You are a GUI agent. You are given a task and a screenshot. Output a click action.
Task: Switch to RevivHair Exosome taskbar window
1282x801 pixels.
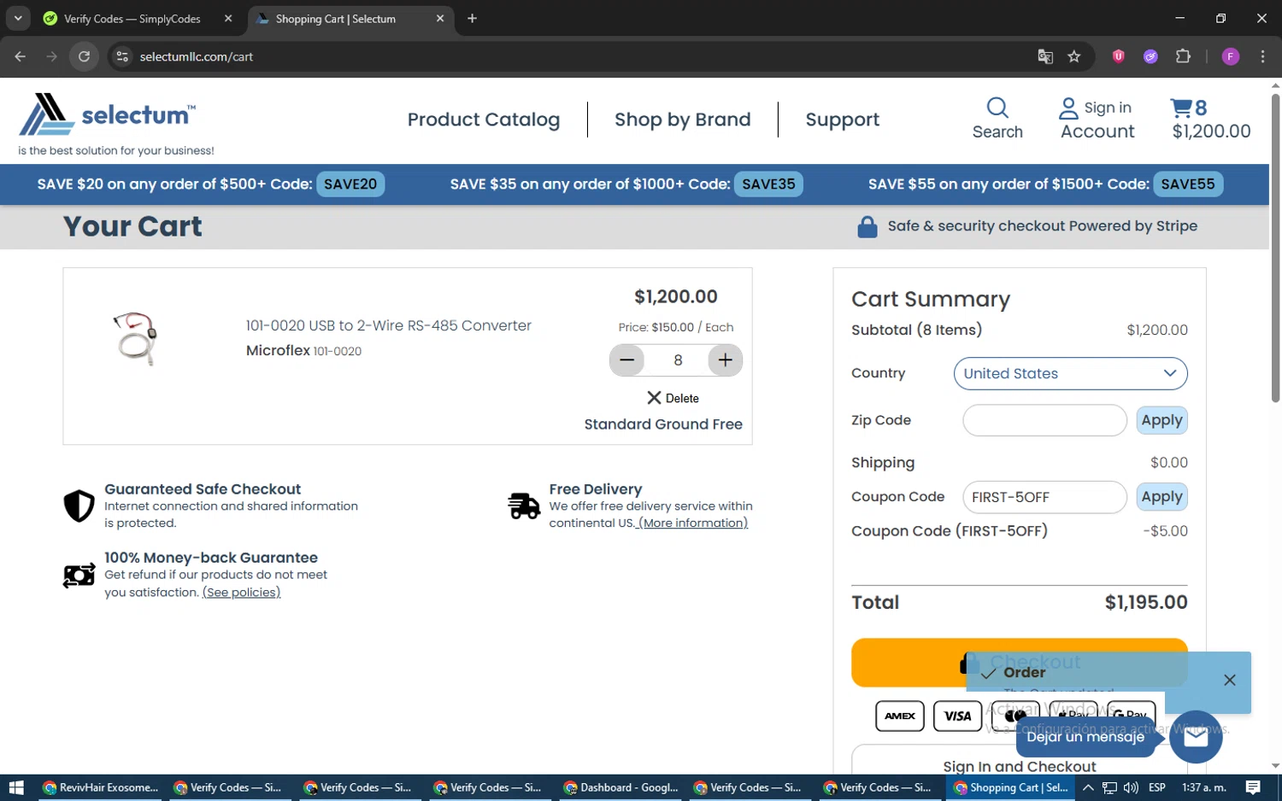[x=100, y=787]
